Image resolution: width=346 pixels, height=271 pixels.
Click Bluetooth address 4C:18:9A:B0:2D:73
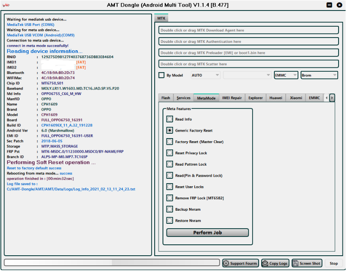pos(58,73)
